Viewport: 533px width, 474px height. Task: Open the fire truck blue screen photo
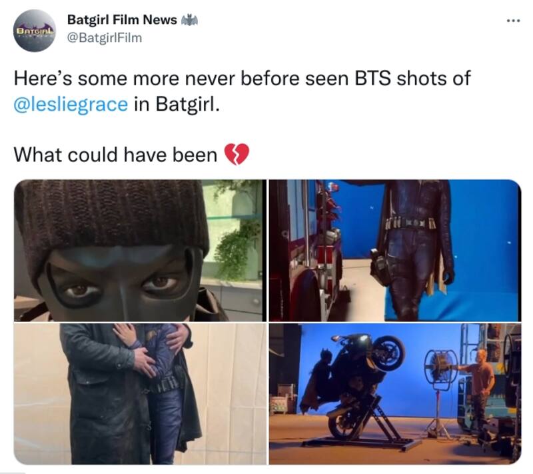[395, 251]
